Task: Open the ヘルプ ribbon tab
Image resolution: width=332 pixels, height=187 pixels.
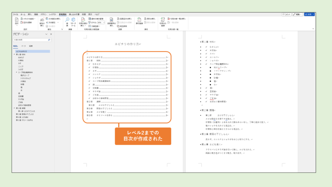Action: pos(97,14)
